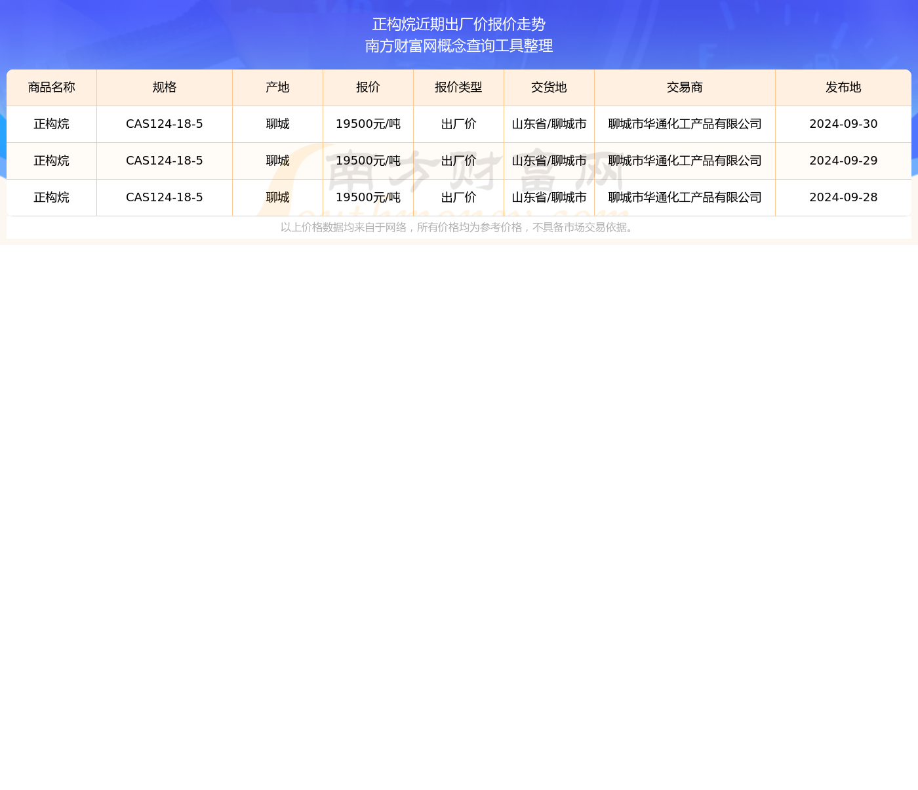Click the 发布地 column header
918x790 pixels.
[844, 88]
